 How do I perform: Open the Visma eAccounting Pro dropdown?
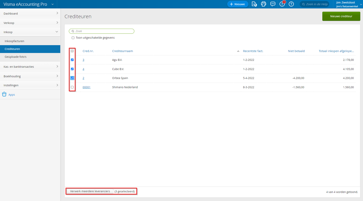53,4
